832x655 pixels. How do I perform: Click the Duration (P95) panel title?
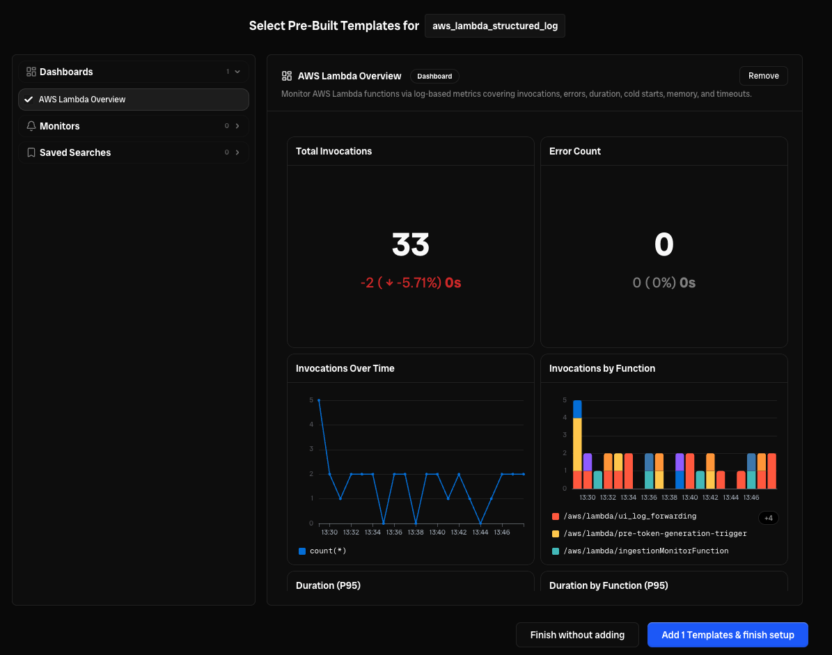(328, 585)
